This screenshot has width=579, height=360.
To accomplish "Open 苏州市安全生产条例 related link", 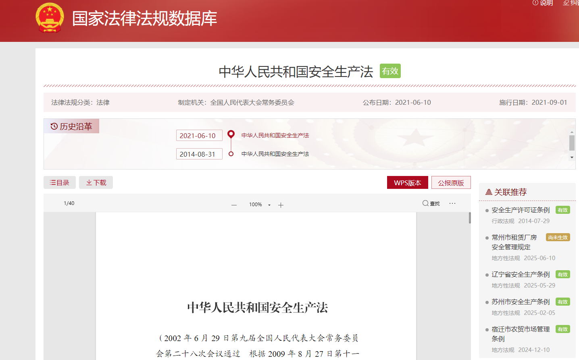I will (x=520, y=302).
